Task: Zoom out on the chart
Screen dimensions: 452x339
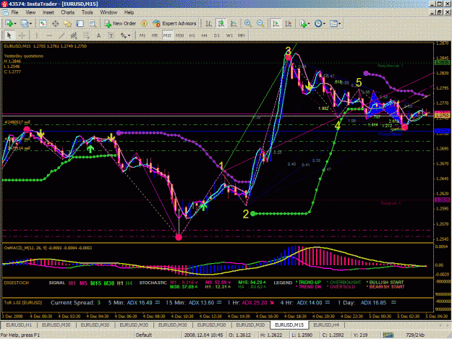Action: [260, 24]
